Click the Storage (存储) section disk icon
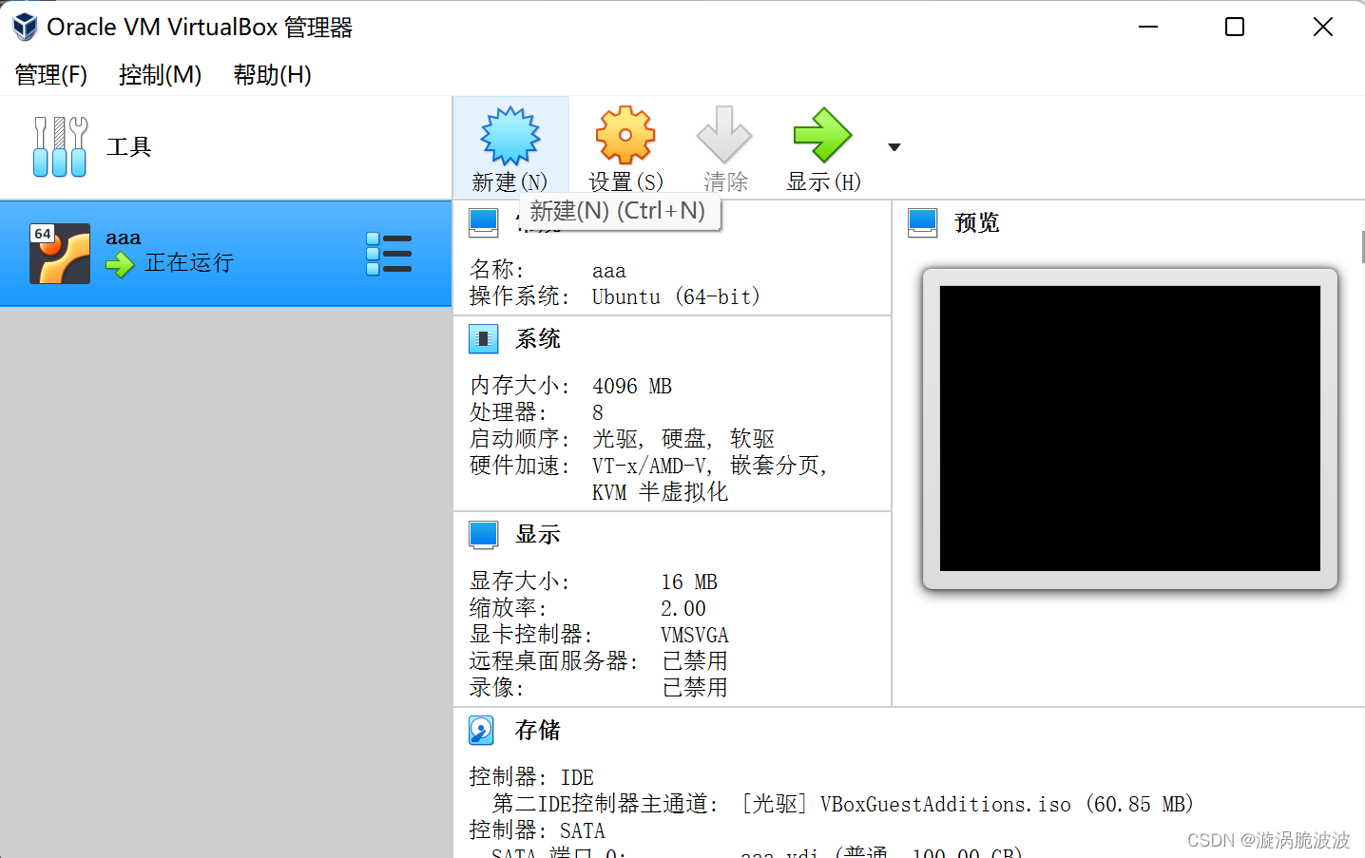The width and height of the screenshot is (1365, 858). pos(482,730)
